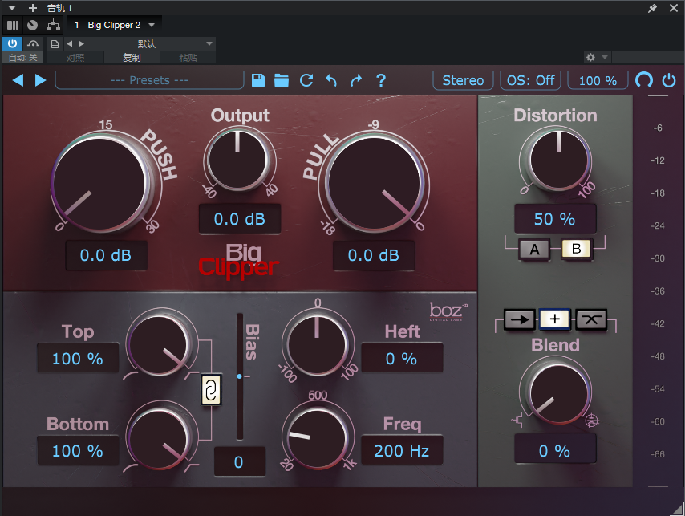Click the save preset floppy disk icon
The image size is (685, 516).
[258, 80]
